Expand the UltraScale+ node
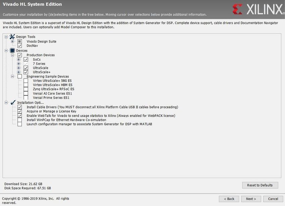 point(18,72)
